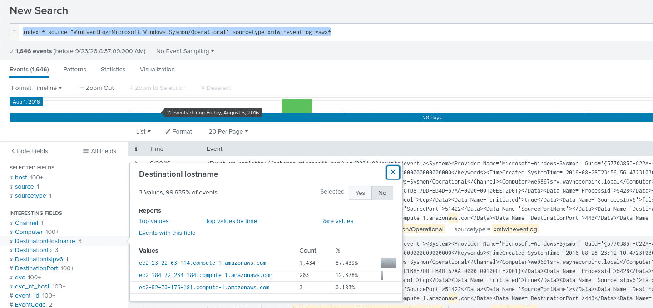Close the DestinationHostname popup
This screenshot has height=308, width=653.
(393, 172)
